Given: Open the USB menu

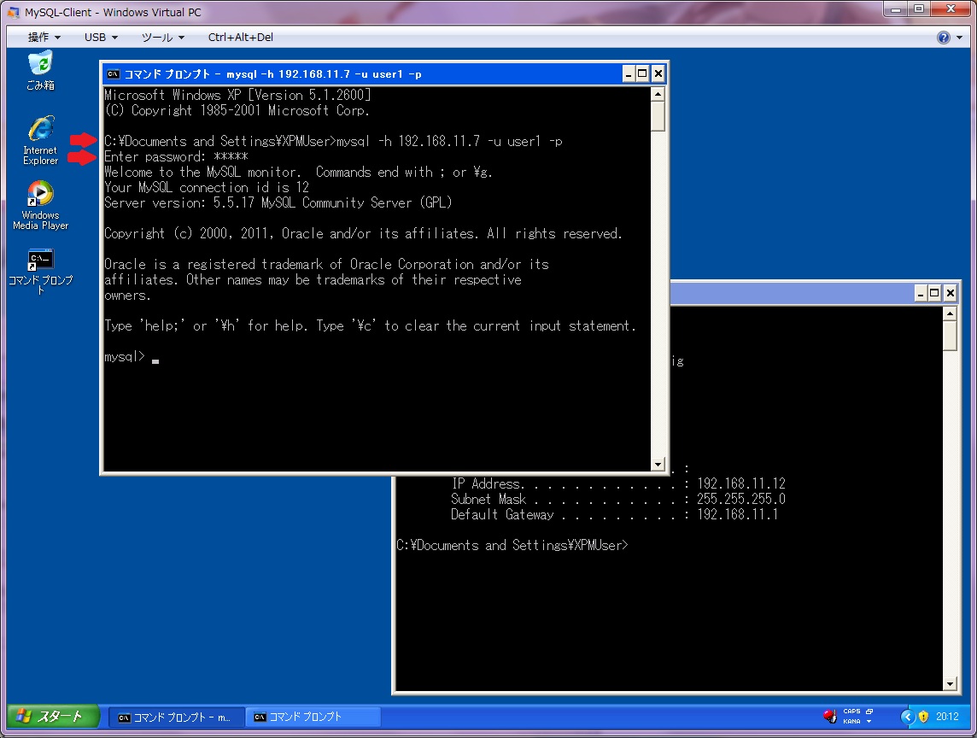Looking at the screenshot, I should click(x=101, y=38).
